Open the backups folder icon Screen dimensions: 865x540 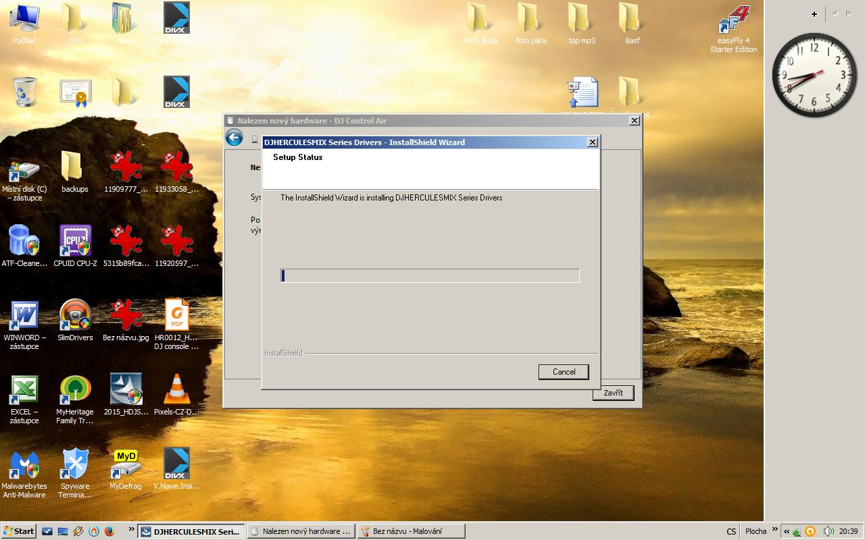click(x=74, y=172)
